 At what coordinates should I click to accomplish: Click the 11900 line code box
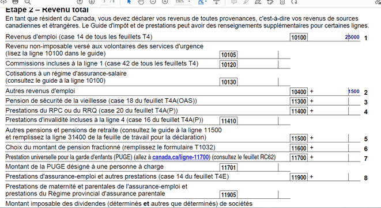click(x=299, y=178)
